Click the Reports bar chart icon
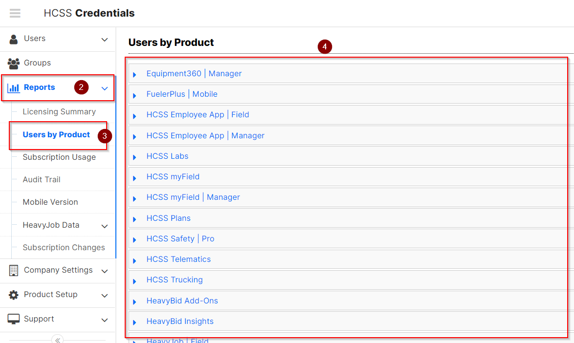Screen dimensions: 574x343 point(12,87)
